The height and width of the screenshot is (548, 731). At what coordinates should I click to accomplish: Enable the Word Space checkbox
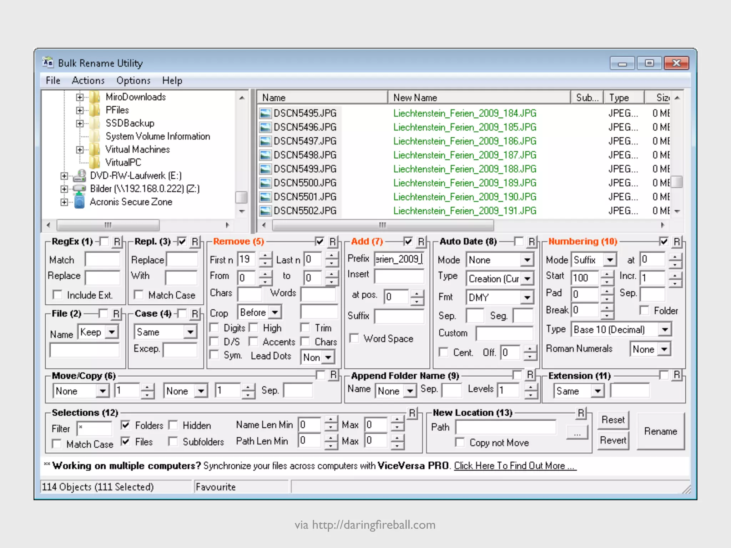tap(354, 338)
